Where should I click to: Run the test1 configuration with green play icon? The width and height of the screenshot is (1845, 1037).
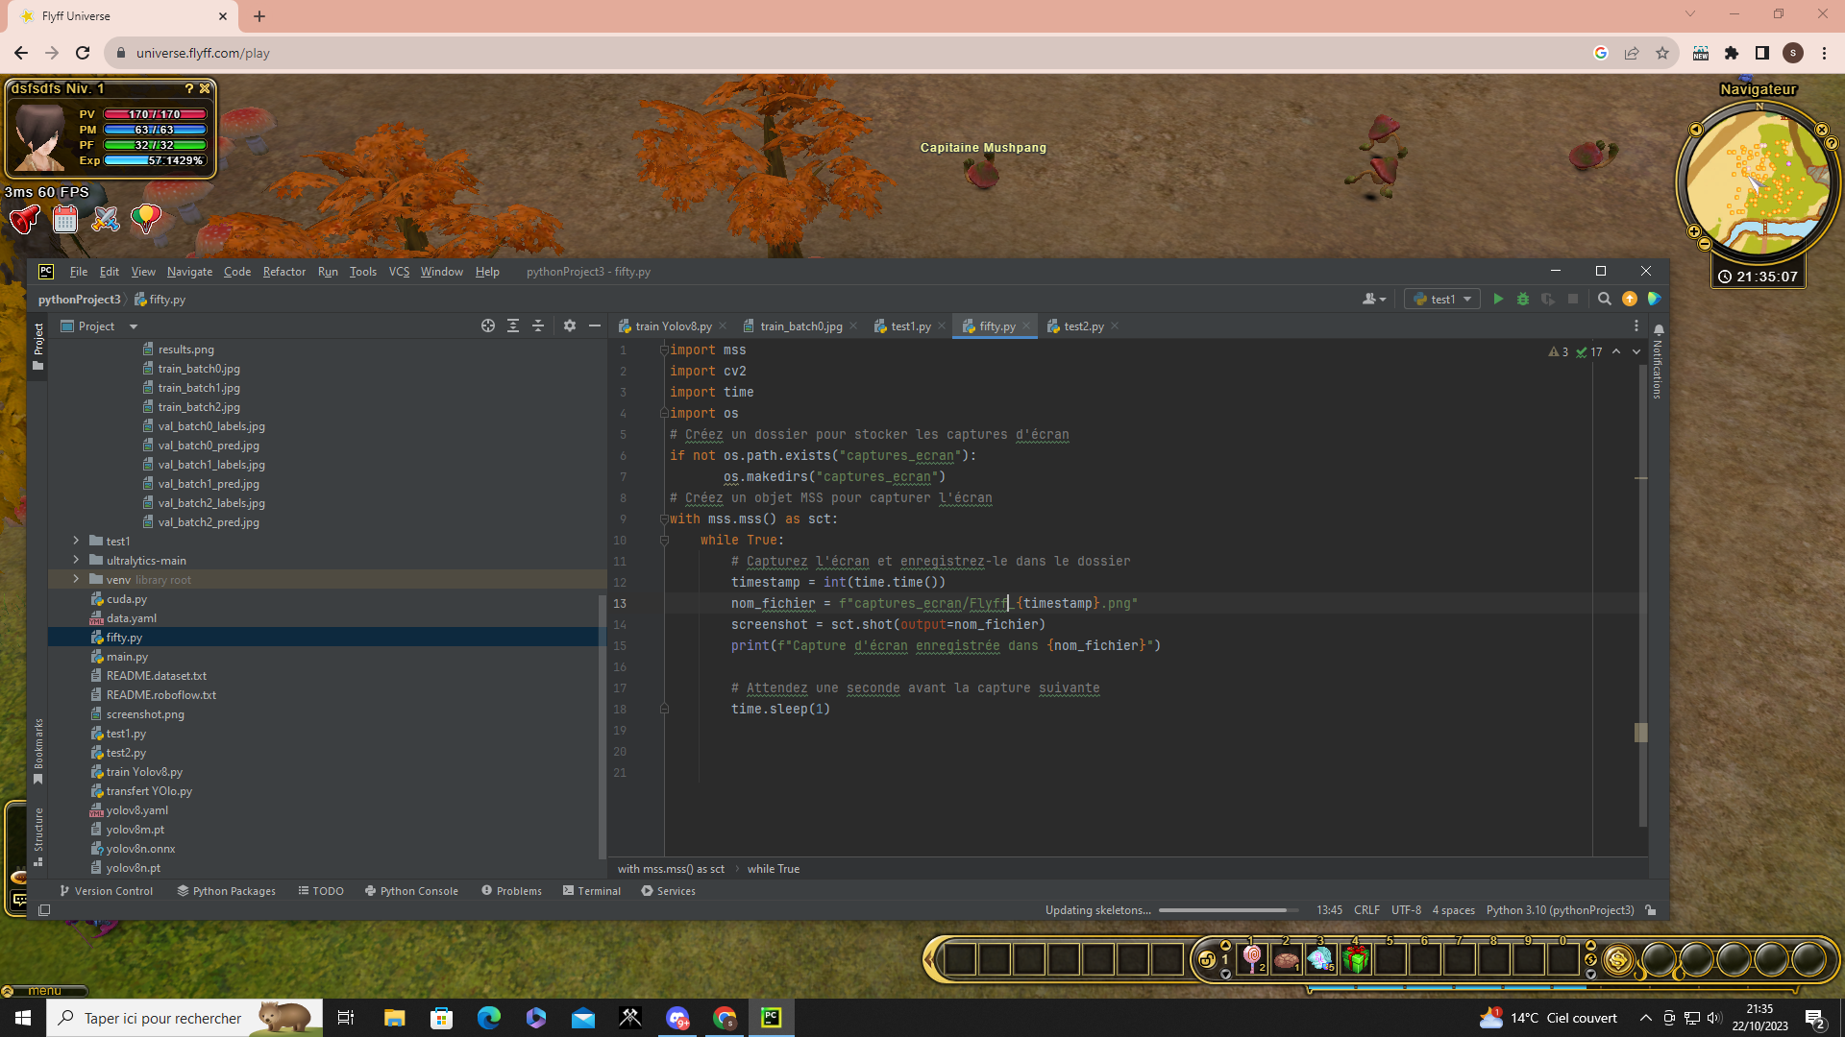(x=1497, y=300)
